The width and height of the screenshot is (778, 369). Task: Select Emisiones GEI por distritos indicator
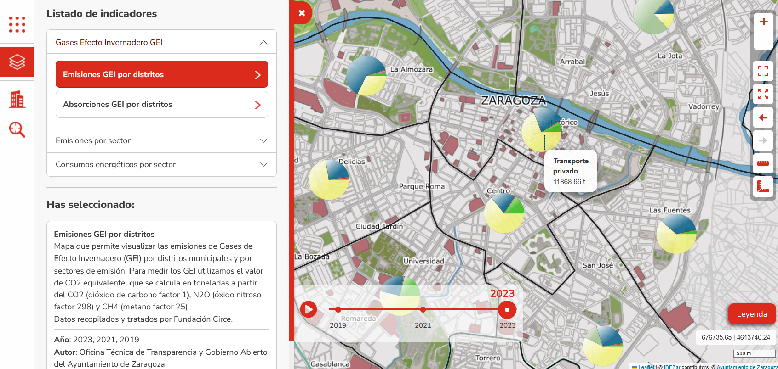(x=161, y=74)
